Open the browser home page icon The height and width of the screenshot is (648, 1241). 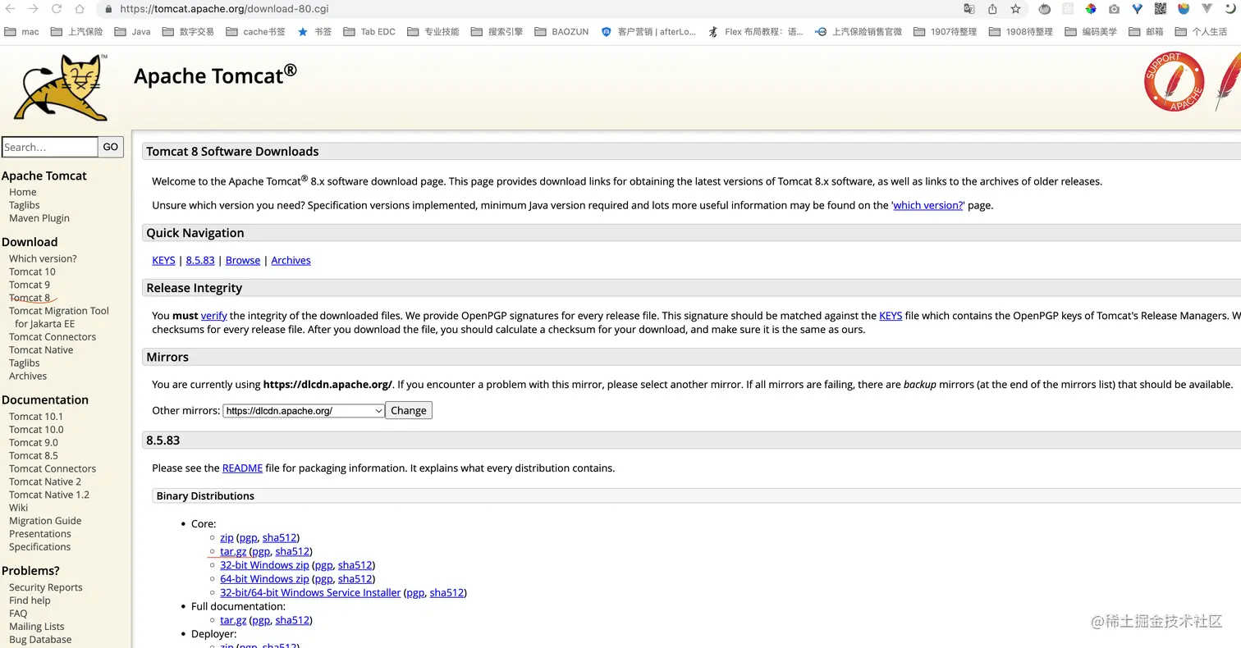pos(80,9)
